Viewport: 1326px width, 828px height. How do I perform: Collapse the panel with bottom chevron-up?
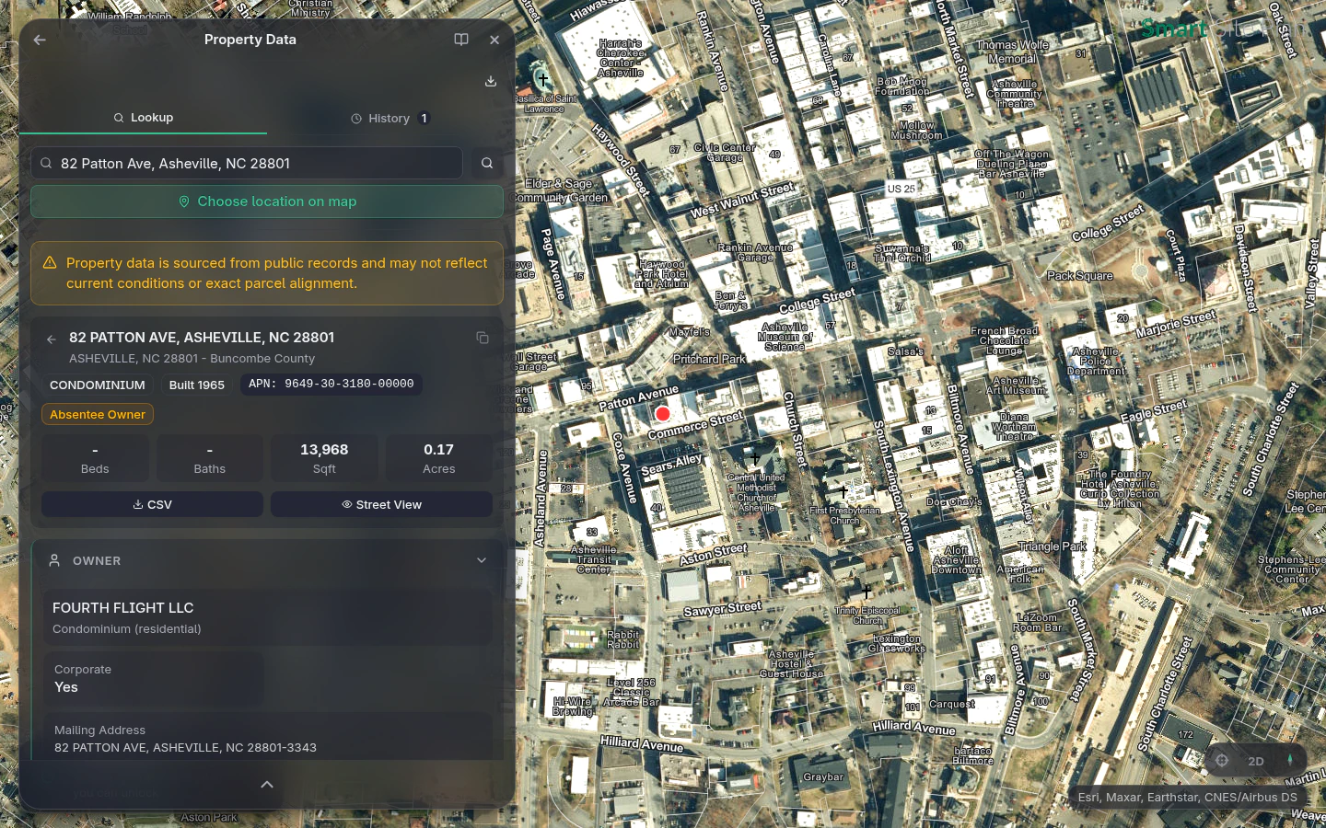click(x=267, y=785)
